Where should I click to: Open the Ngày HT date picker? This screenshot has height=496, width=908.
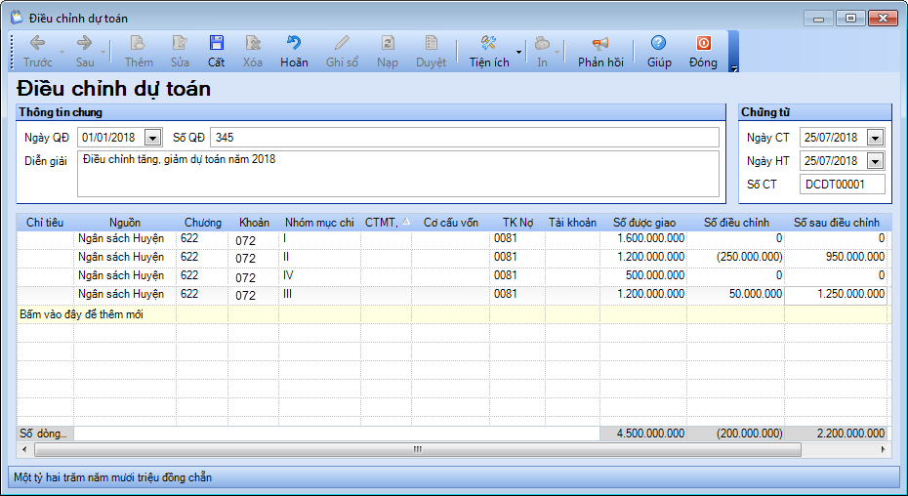(874, 161)
